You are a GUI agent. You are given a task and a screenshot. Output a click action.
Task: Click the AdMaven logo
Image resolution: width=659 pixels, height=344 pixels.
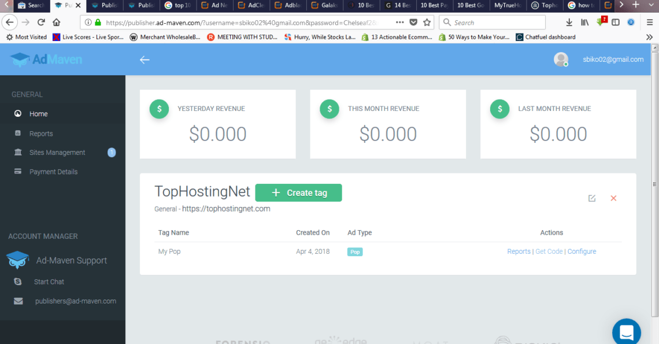point(46,60)
